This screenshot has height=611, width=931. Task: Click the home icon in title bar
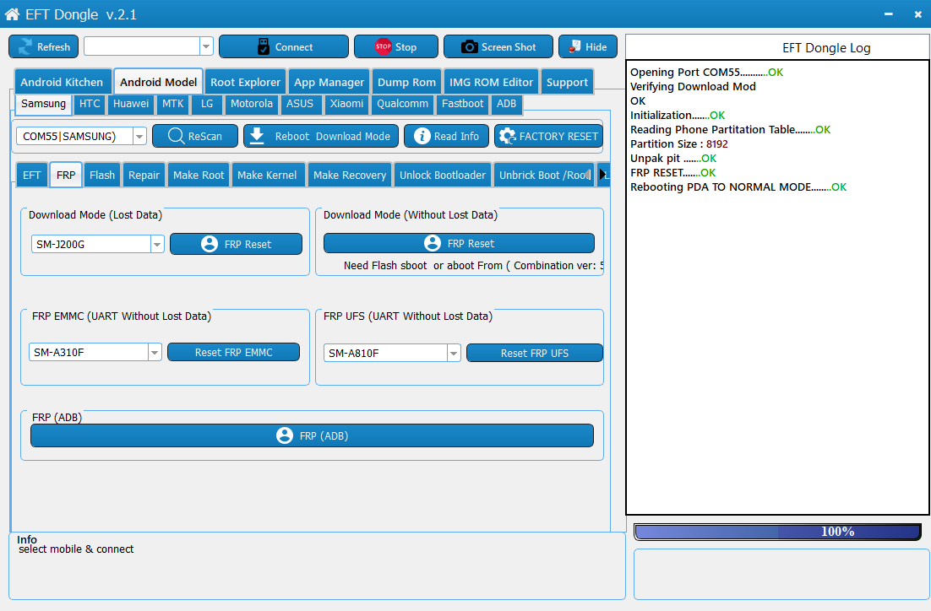pyautogui.click(x=12, y=14)
